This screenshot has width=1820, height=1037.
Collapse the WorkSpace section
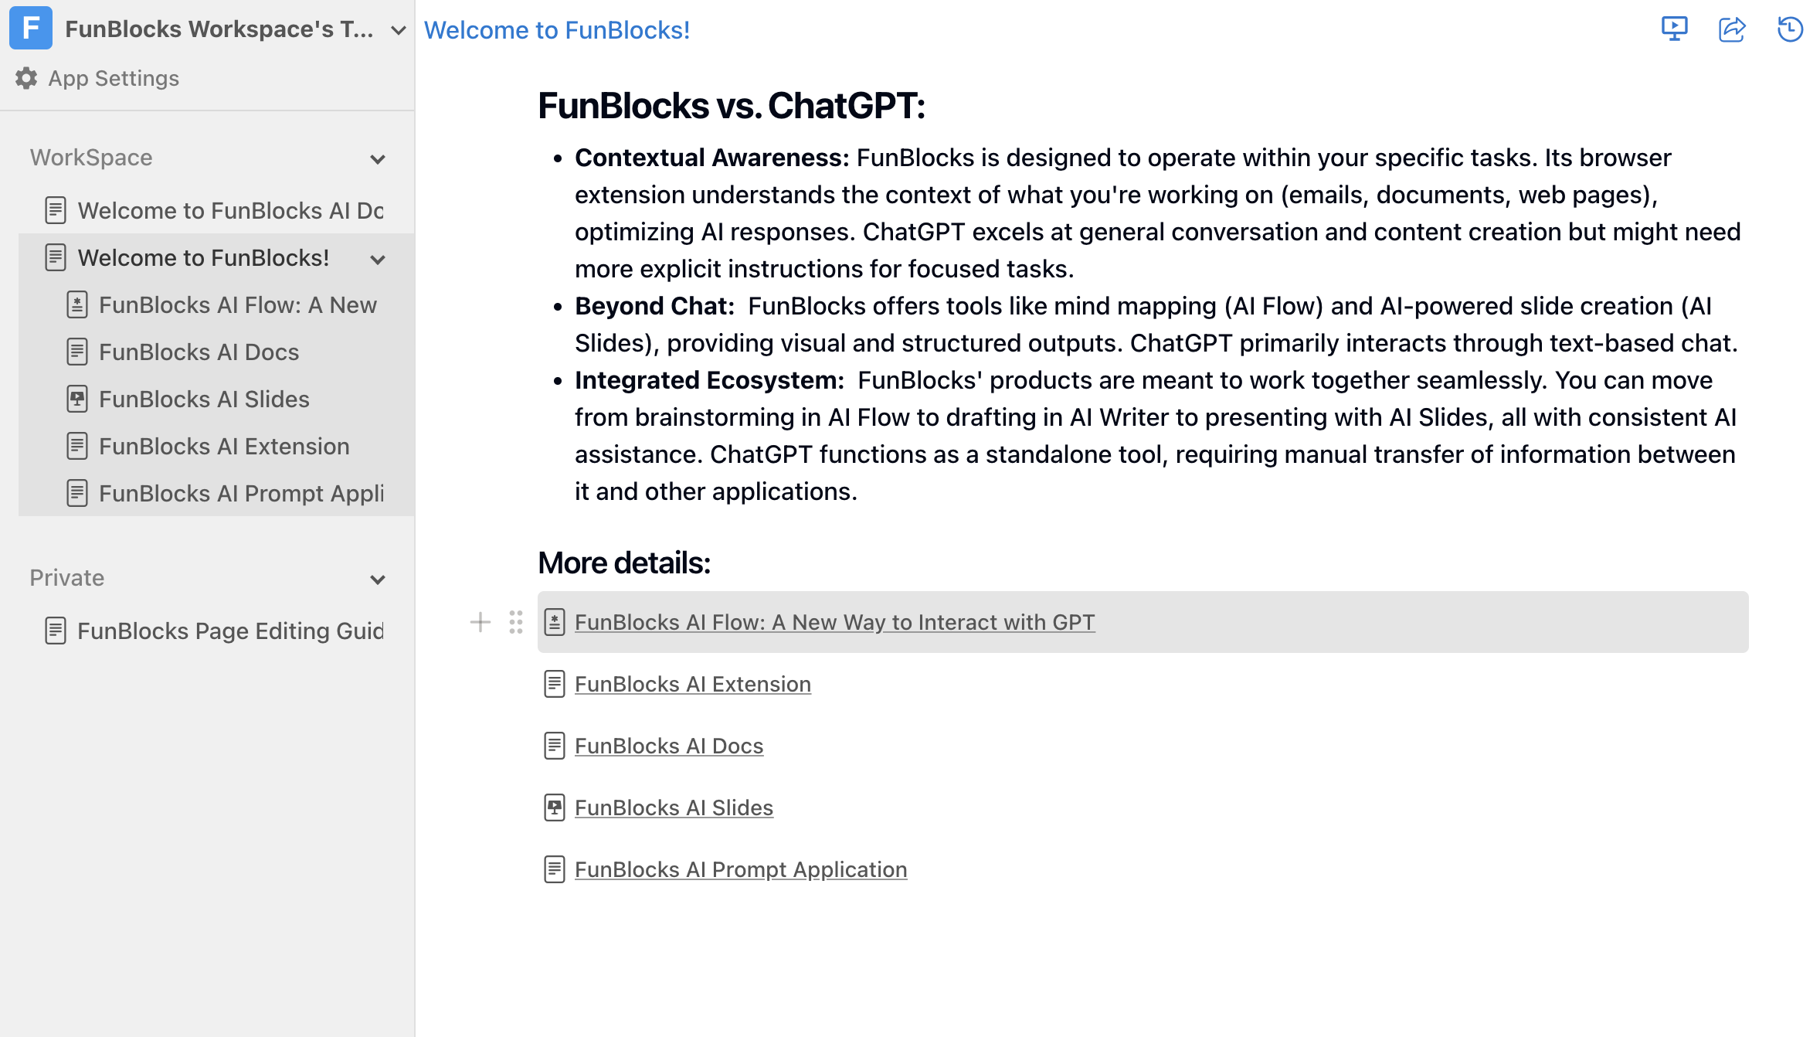378,158
